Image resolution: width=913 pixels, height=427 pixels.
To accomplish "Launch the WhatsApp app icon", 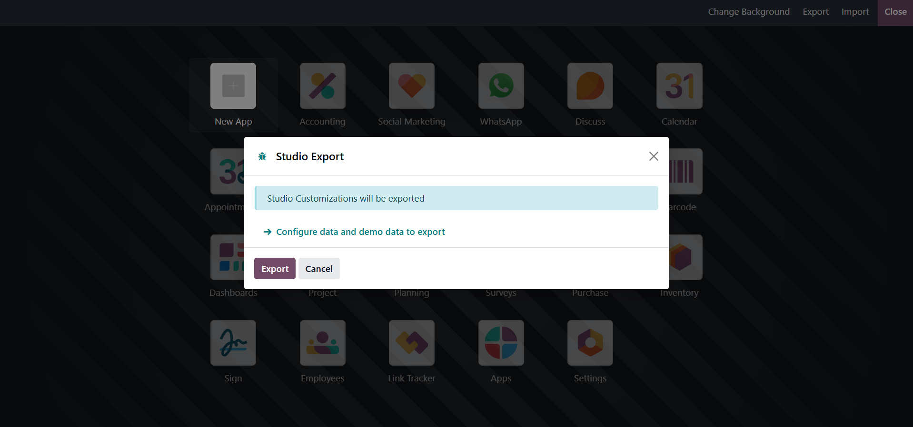I will [501, 86].
